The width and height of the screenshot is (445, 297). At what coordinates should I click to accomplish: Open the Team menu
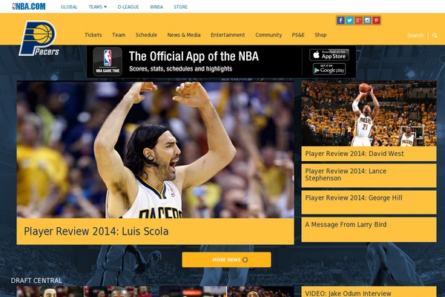click(x=119, y=35)
